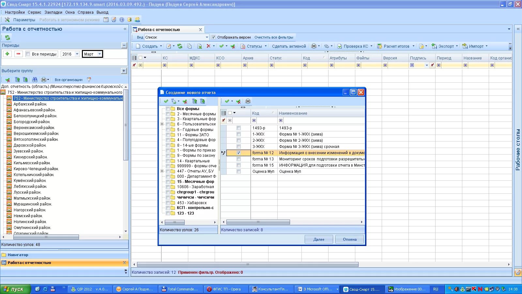Screen dimensions: 522x294
Task: Open the Вид Список combo box
Action: tap(207, 37)
